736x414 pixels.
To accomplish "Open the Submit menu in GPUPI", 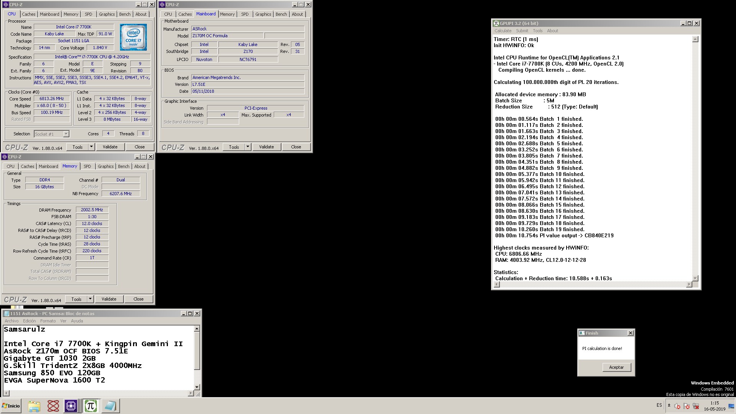I will 522,31.
